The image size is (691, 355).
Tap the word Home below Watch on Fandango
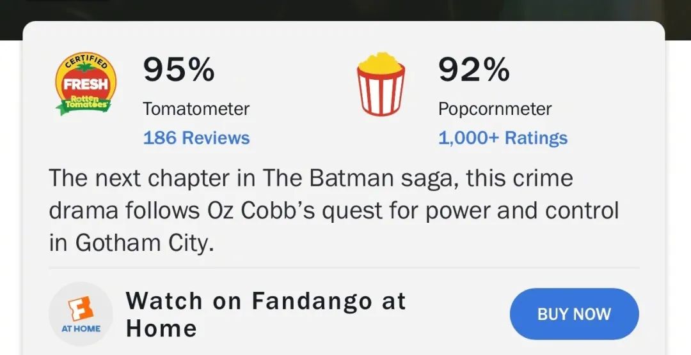coord(161,329)
